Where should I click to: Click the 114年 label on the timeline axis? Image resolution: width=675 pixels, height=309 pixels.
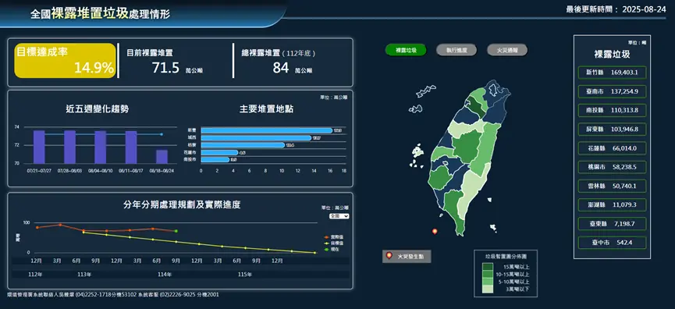[165, 274]
